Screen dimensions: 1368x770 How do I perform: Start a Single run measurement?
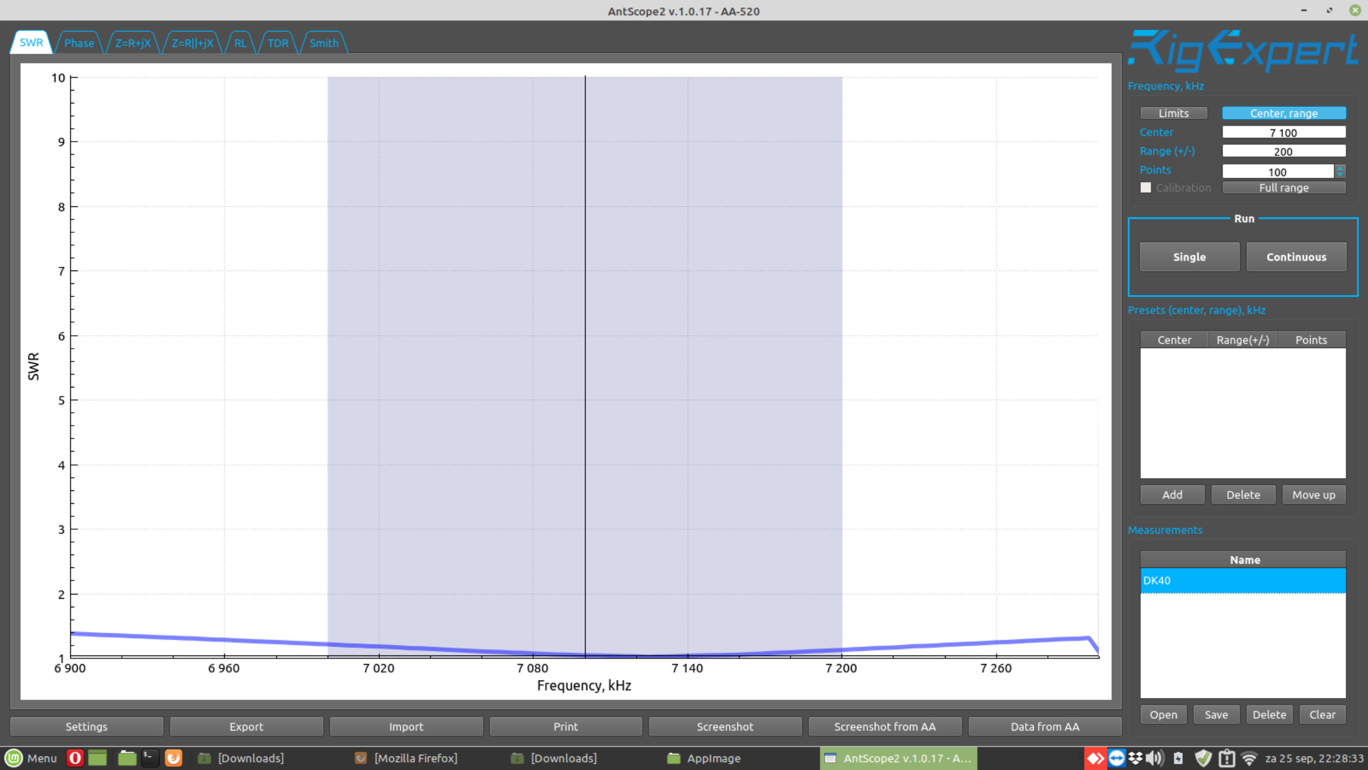pos(1189,257)
